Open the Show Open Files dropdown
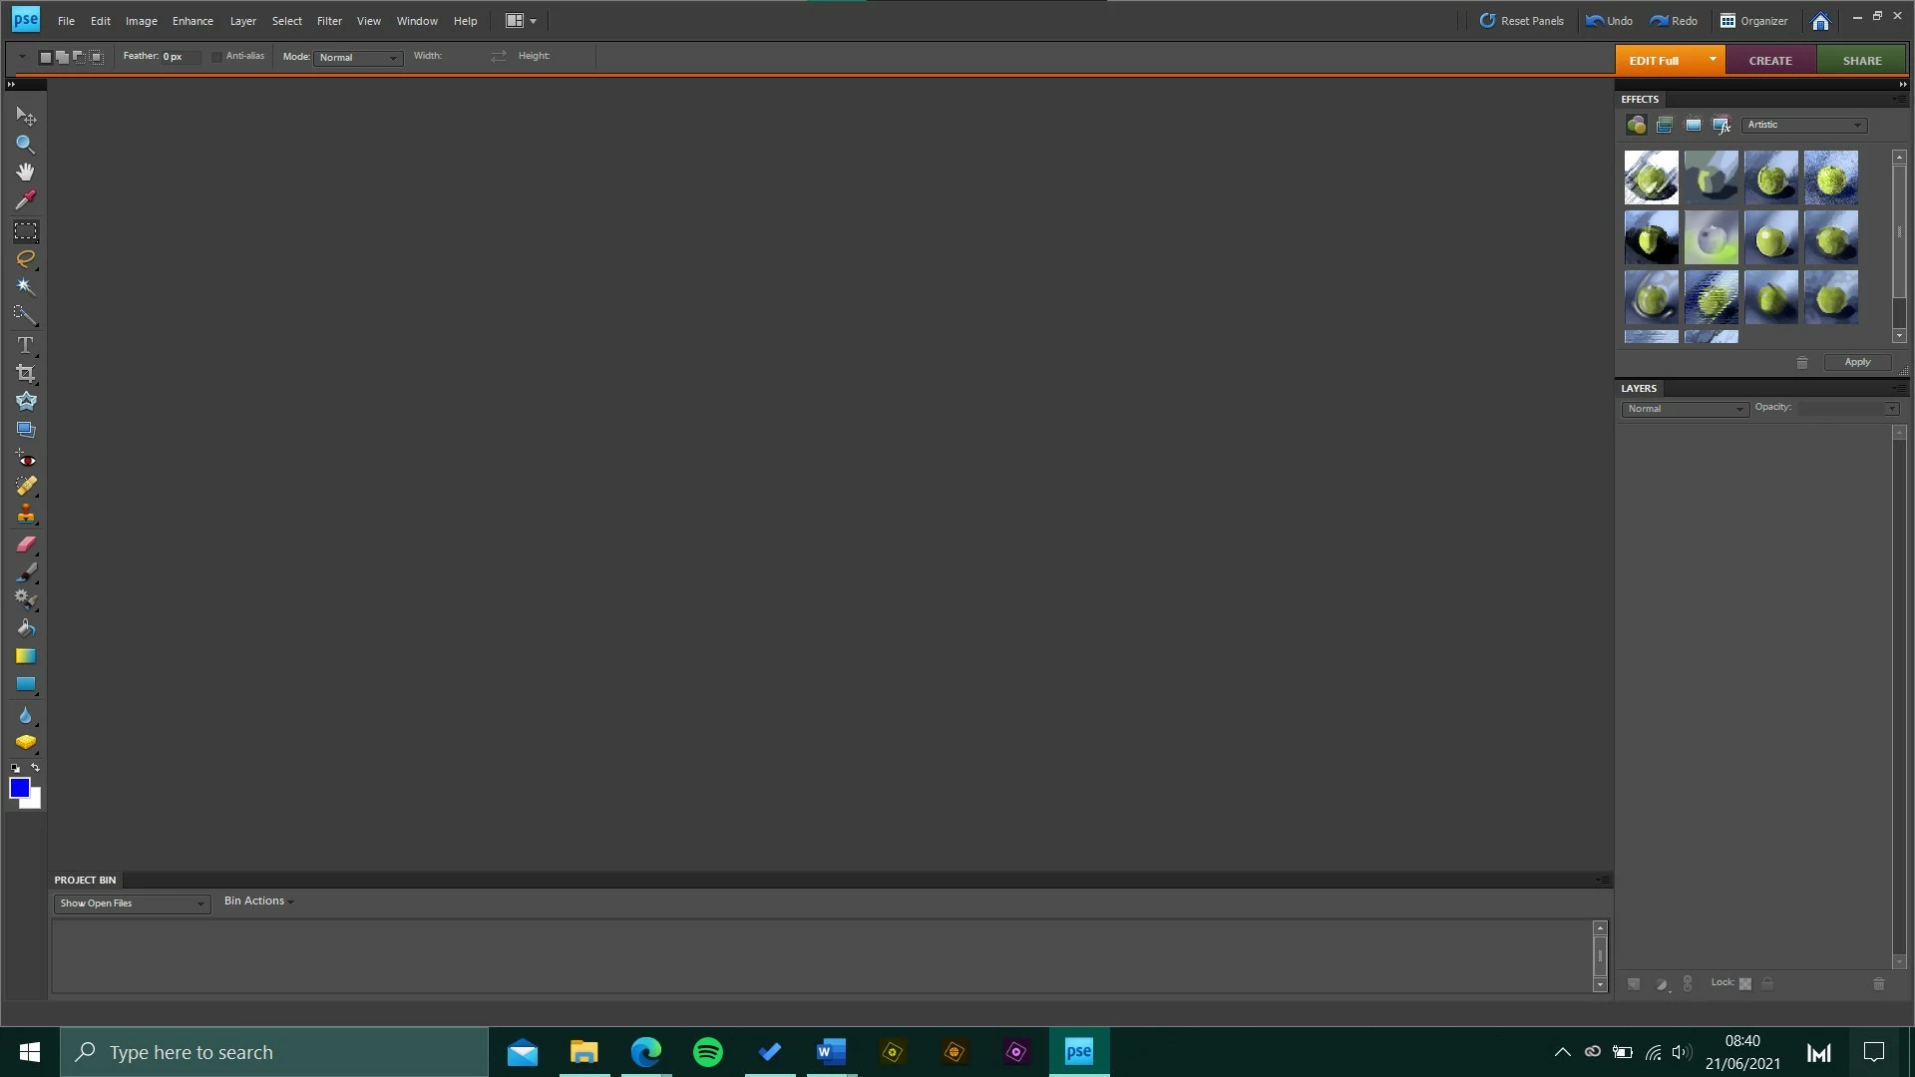Viewport: 1915px width, 1077px height. pos(132,903)
